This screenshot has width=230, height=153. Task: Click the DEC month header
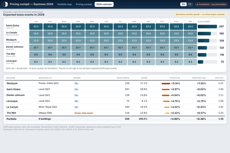click(190, 22)
